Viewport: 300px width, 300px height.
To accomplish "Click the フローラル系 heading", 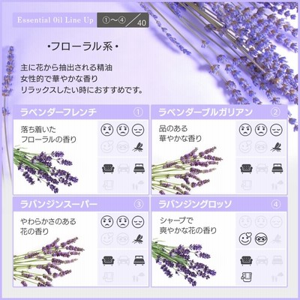I will (82, 46).
